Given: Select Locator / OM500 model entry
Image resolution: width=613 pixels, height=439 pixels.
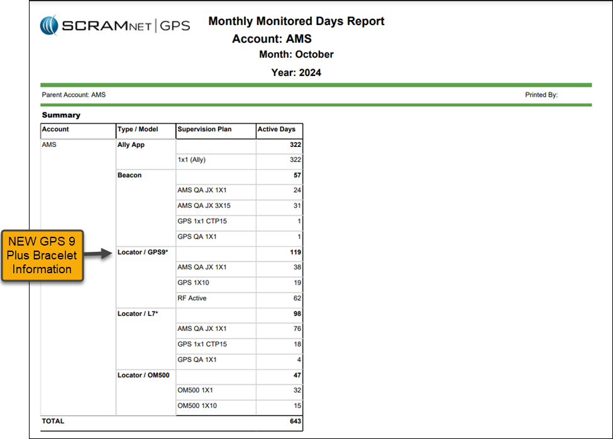Looking at the screenshot, I should point(143,376).
